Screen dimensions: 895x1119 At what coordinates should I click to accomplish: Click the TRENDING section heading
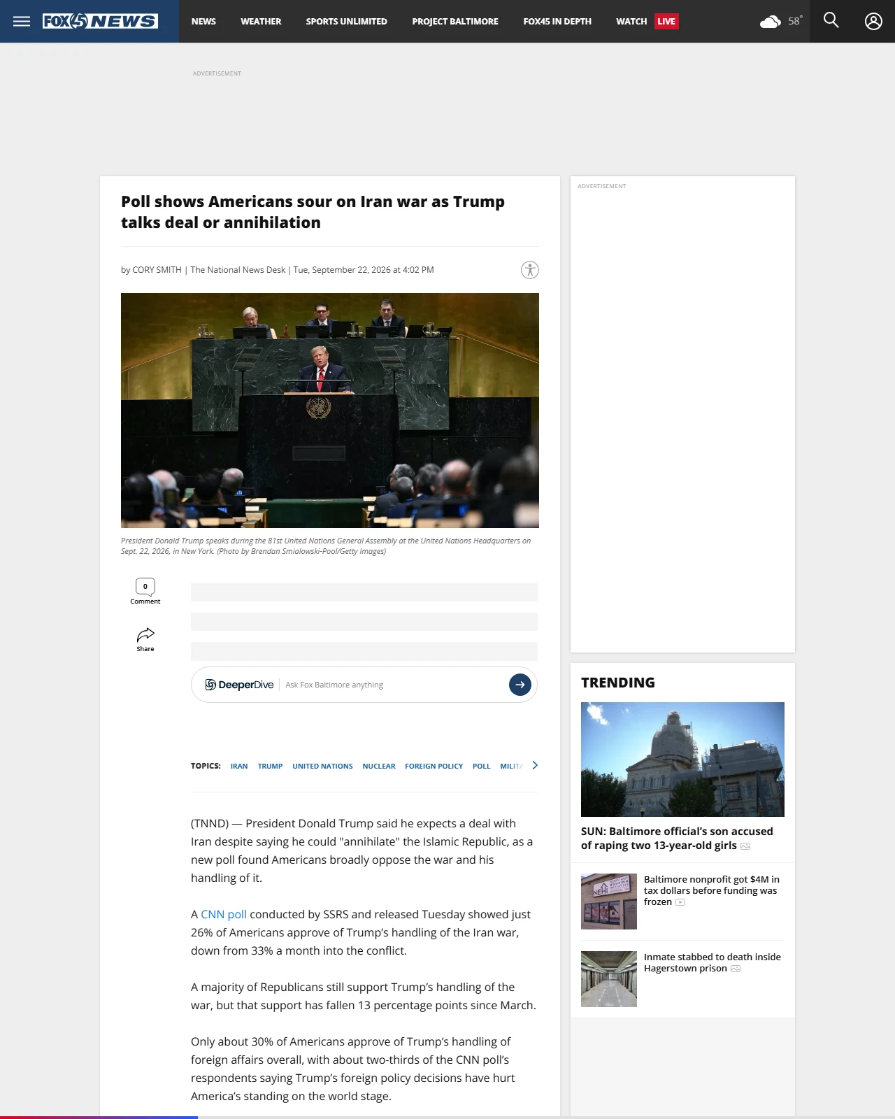pyautogui.click(x=618, y=683)
